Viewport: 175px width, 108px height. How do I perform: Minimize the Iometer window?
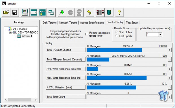pyautogui.click(x=149, y=3)
